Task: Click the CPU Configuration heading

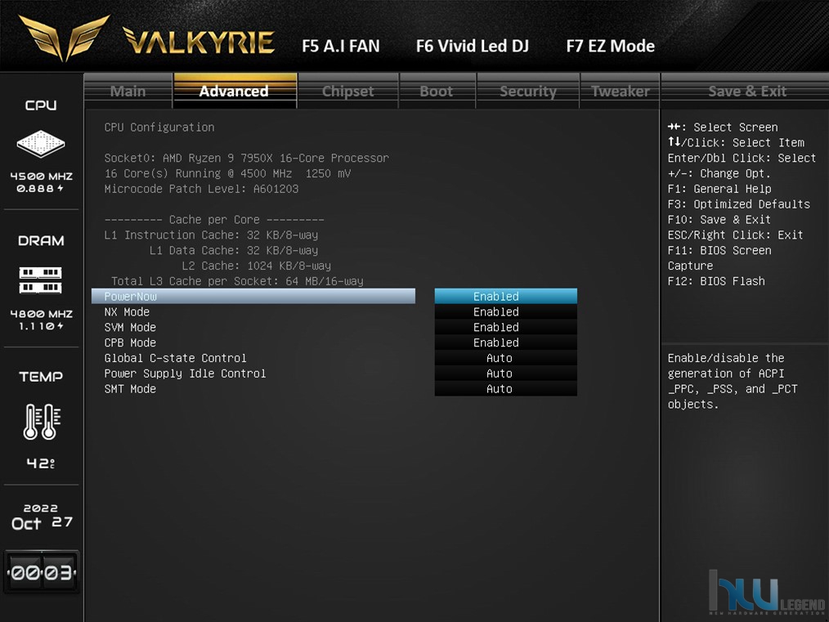Action: pos(159,128)
